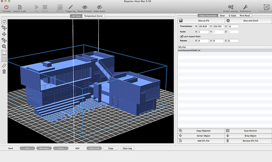This screenshot has height=162, width=272.
Task: Click the trash icon in the left toolbar
Action: click(4, 71)
